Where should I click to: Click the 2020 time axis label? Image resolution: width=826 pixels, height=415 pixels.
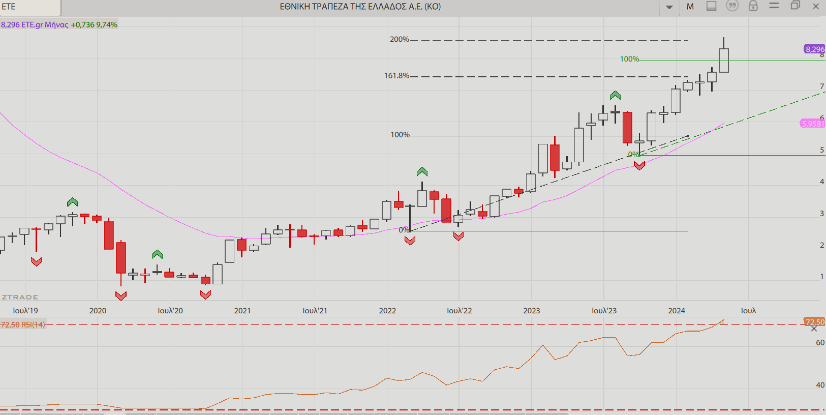click(x=98, y=311)
